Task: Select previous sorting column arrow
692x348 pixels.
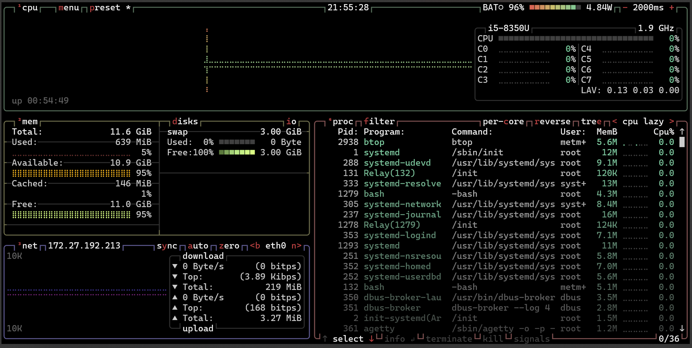Action: [615, 121]
